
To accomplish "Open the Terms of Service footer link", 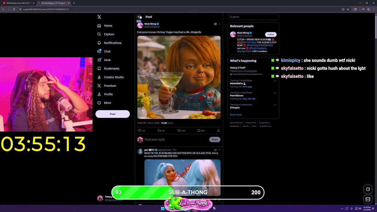I will pyautogui.click(x=236, y=123).
